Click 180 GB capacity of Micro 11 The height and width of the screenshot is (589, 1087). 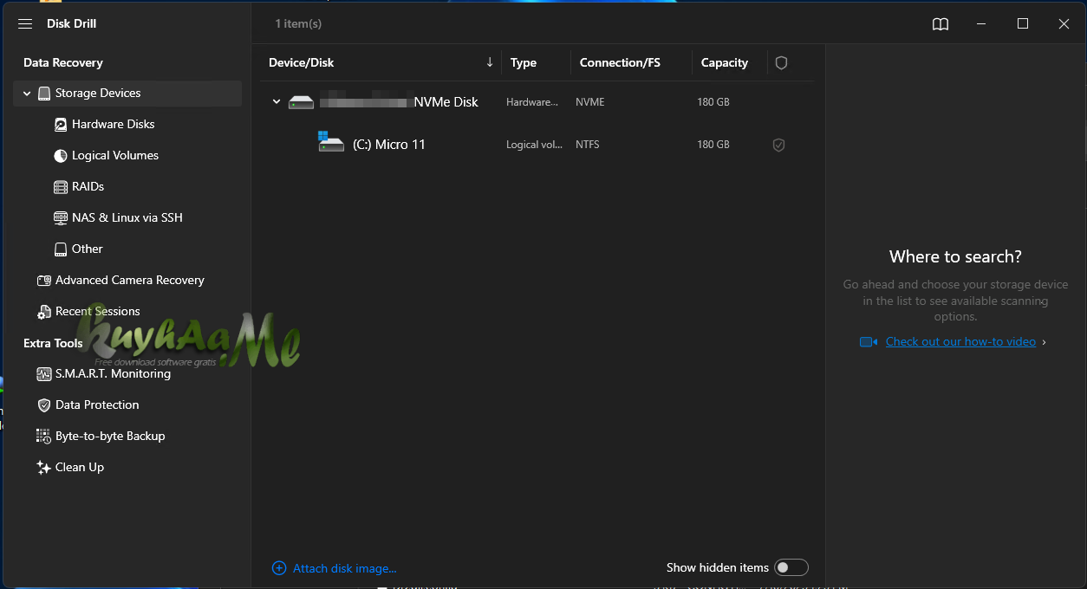[713, 146]
